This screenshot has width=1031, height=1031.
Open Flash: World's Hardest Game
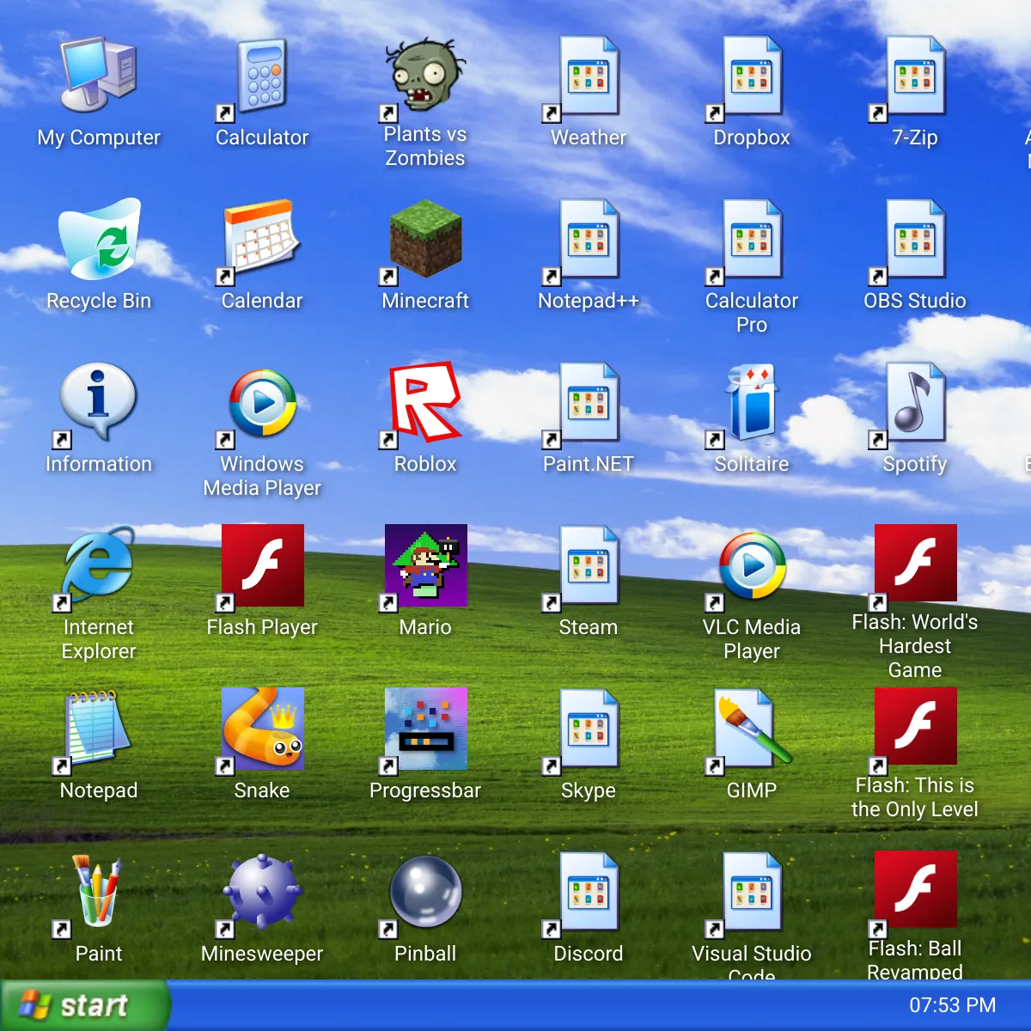click(x=915, y=565)
